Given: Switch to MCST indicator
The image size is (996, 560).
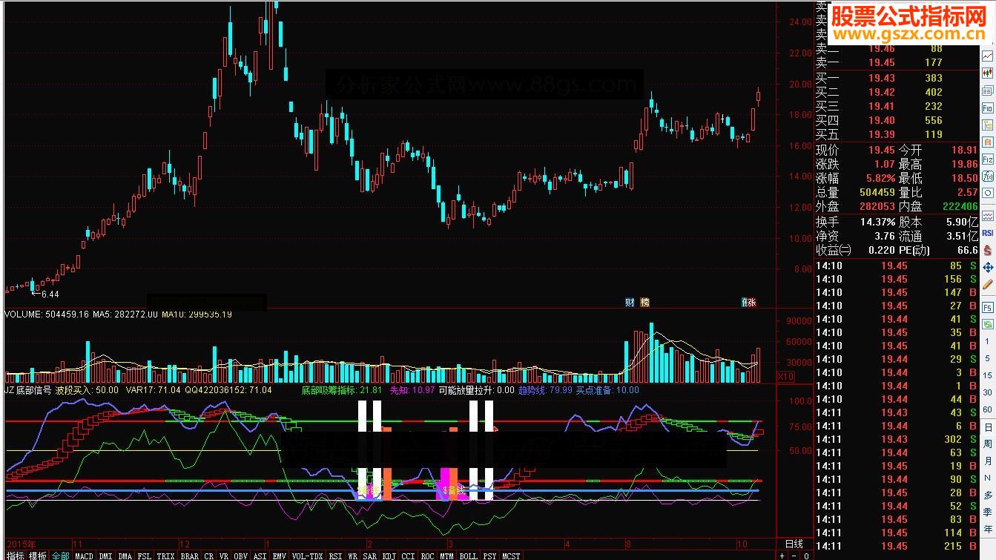Looking at the screenshot, I should click(x=511, y=555).
